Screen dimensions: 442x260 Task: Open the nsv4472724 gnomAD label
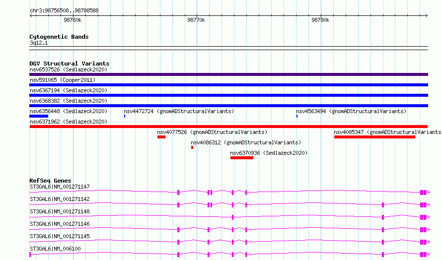(x=179, y=111)
